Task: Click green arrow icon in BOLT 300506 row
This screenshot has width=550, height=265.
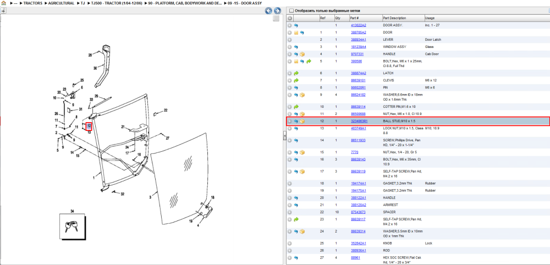Action: 309,62
